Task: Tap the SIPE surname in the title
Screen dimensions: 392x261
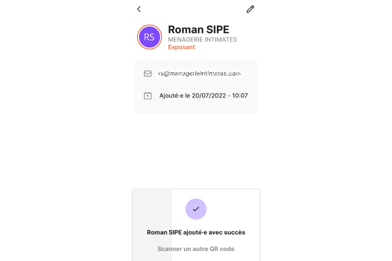Action: (217, 30)
